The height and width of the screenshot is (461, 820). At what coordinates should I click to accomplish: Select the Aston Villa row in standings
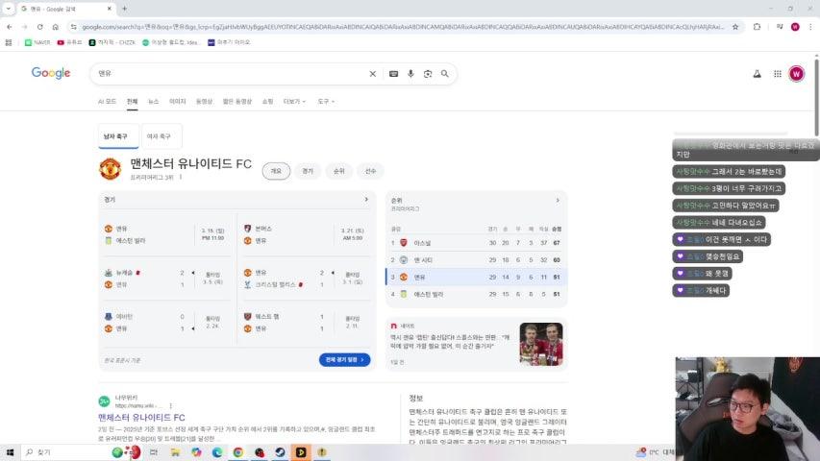point(477,294)
